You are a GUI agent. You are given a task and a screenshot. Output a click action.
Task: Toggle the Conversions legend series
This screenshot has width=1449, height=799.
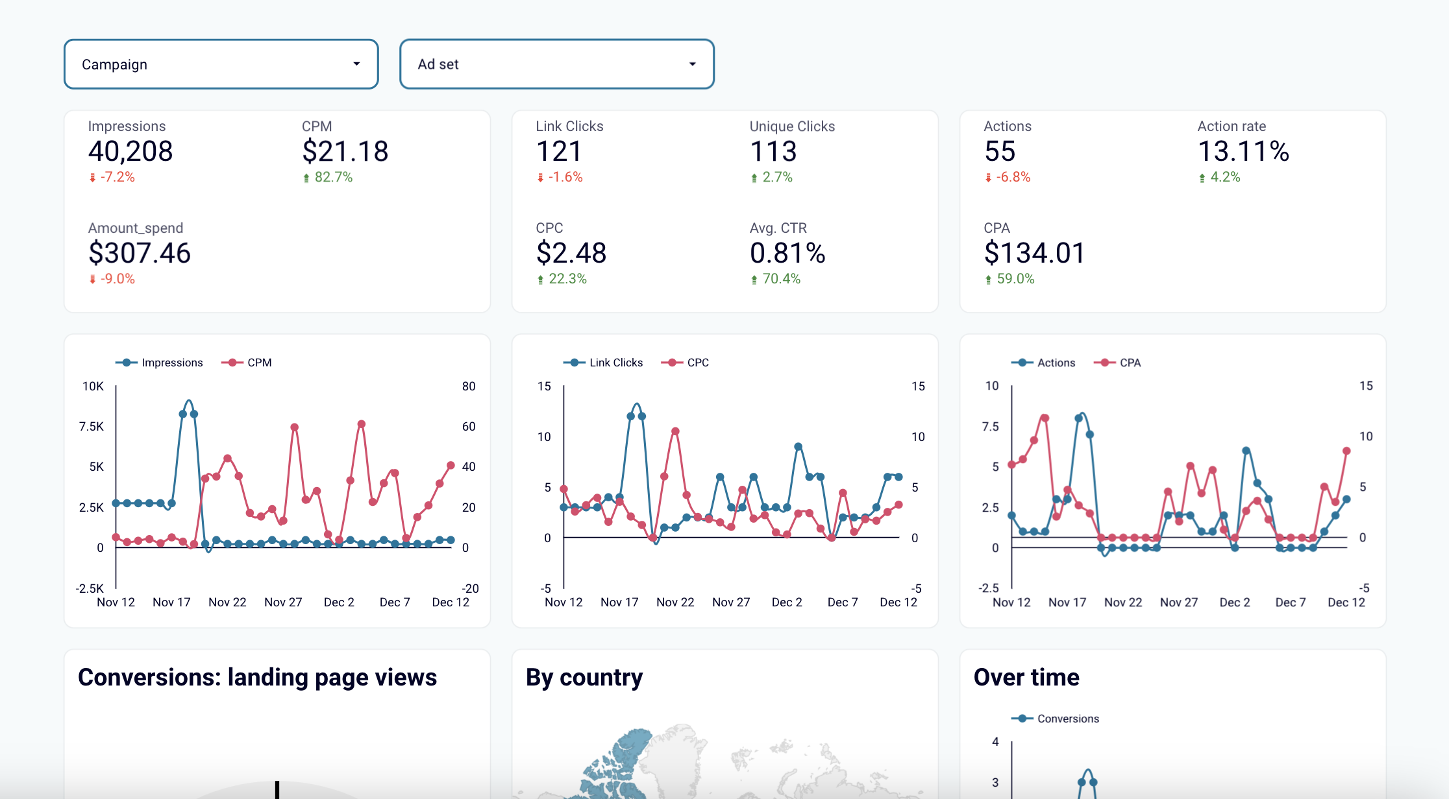[1055, 719]
